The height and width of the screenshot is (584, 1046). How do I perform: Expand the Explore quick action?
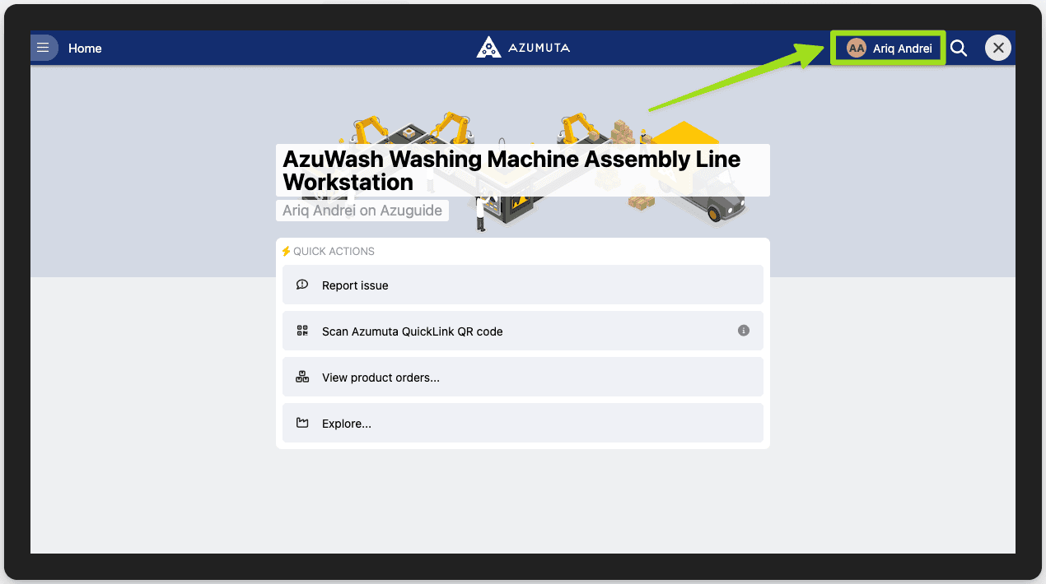[522, 424]
